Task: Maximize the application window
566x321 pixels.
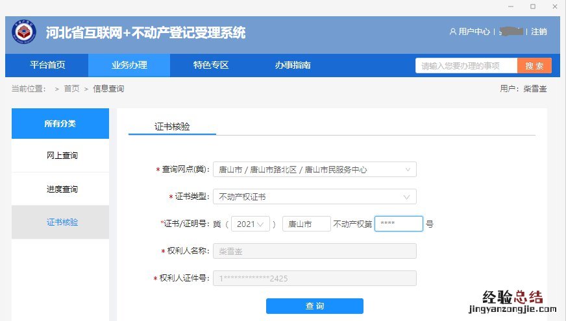Action: (x=533, y=6)
